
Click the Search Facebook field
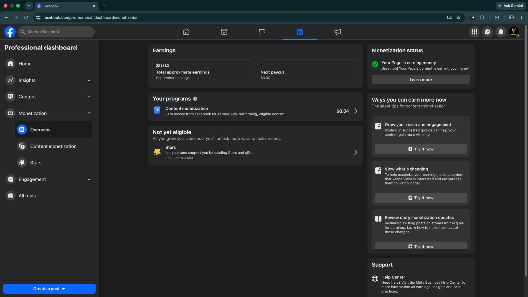(56, 32)
